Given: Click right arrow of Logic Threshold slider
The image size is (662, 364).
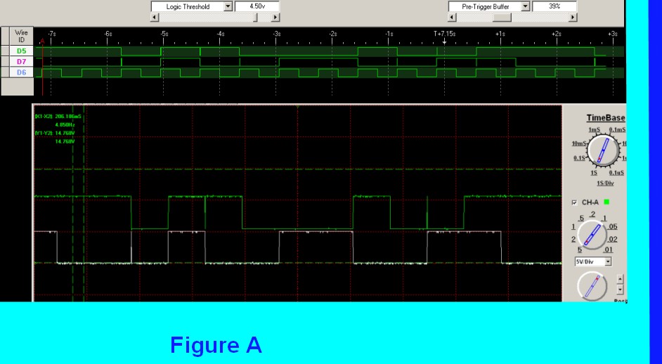Looking at the screenshot, I should 275,18.
